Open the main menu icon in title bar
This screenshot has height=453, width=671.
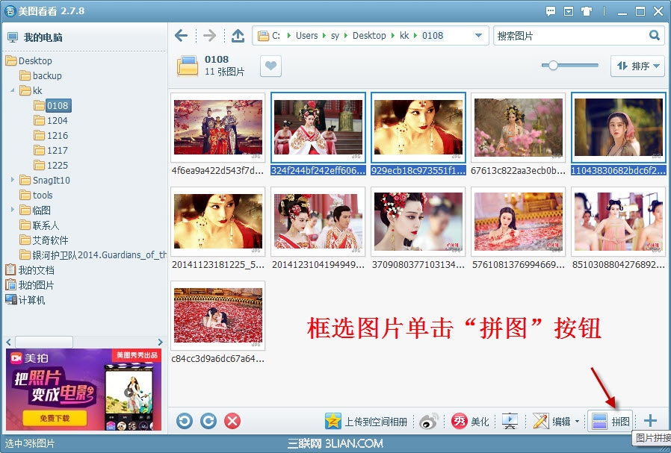569,11
